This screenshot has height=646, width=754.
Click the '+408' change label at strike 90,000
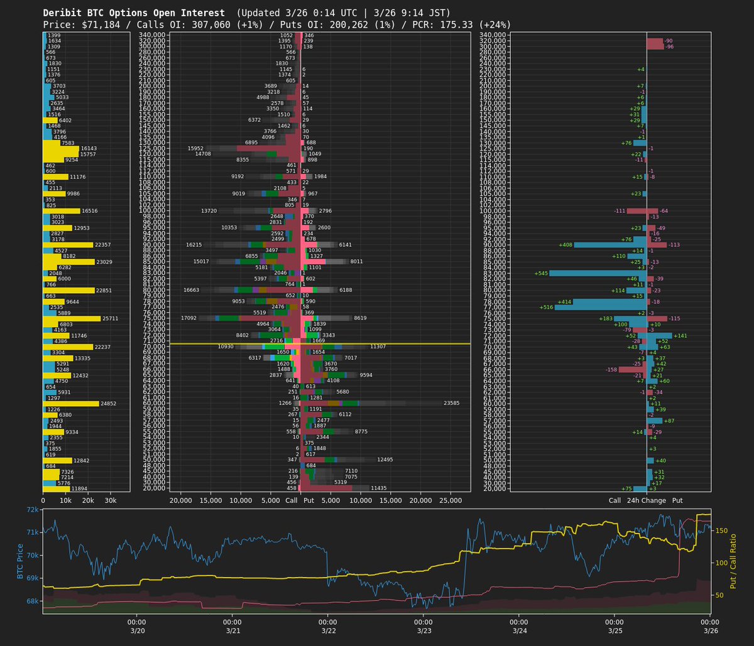(x=565, y=245)
